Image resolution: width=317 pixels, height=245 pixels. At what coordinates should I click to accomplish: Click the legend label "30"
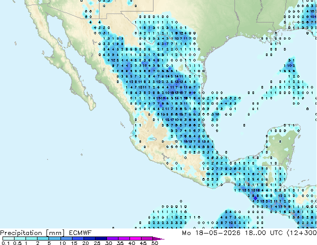pos(108,243)
